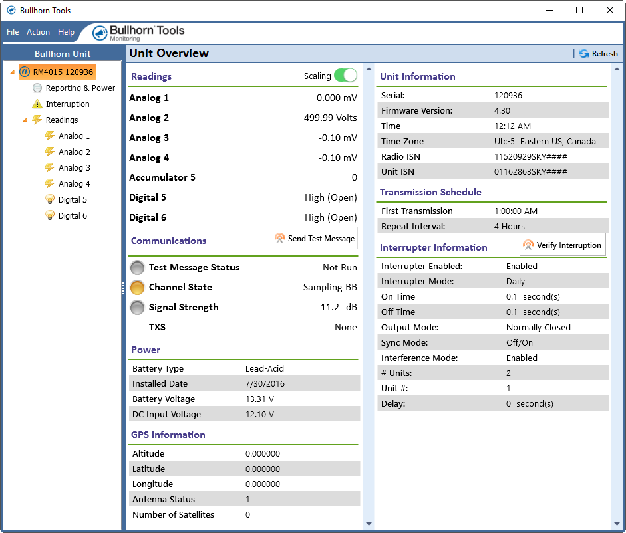Viewport: 626px width, 533px height.
Task: Click the Interrupter Mode value Daily
Action: coord(515,281)
